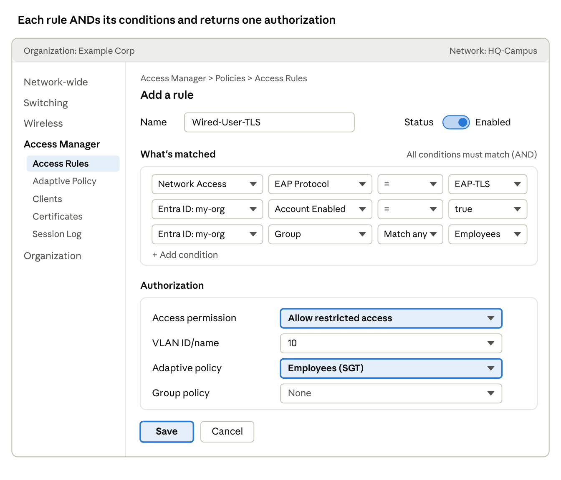The image size is (561, 480).
Task: Select Session Log sidebar subitem
Action: pos(57,234)
